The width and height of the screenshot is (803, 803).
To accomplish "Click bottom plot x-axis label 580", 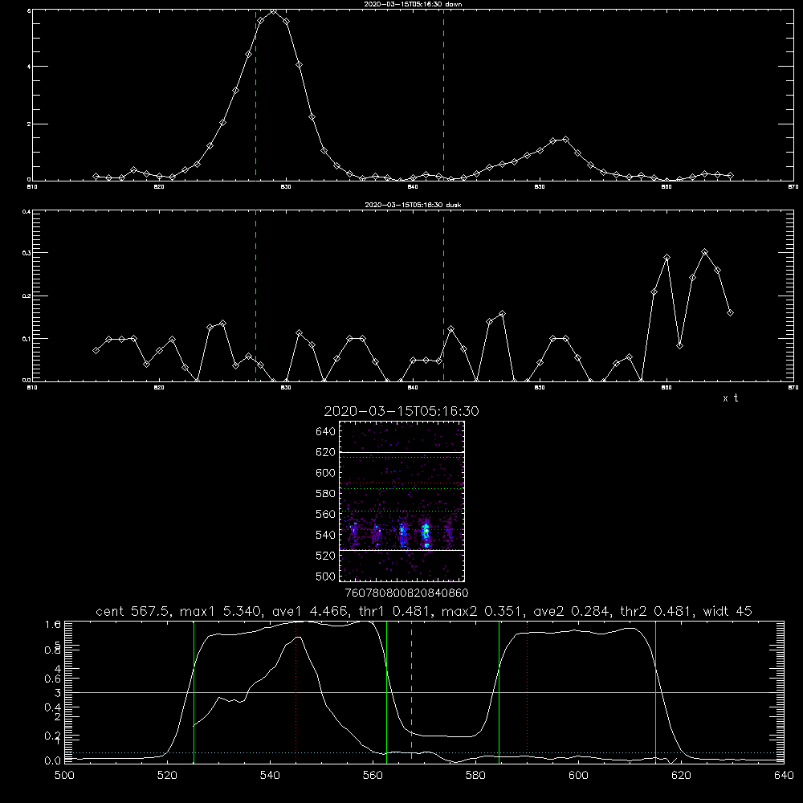I will [x=475, y=776].
